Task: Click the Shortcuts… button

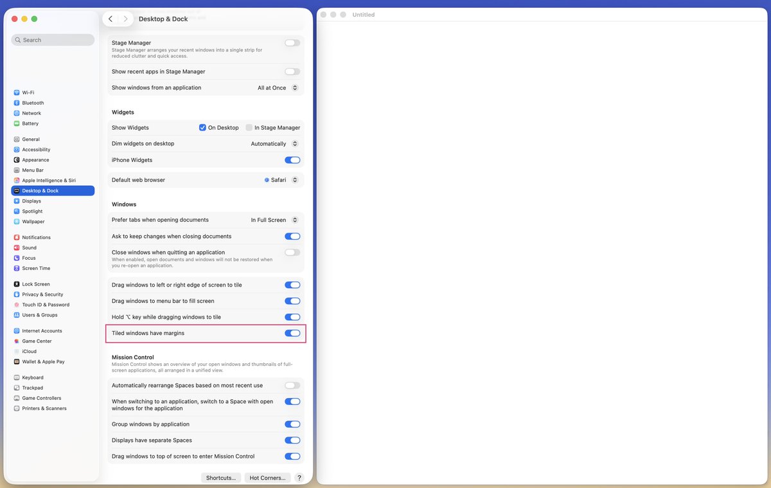Action: pyautogui.click(x=221, y=478)
